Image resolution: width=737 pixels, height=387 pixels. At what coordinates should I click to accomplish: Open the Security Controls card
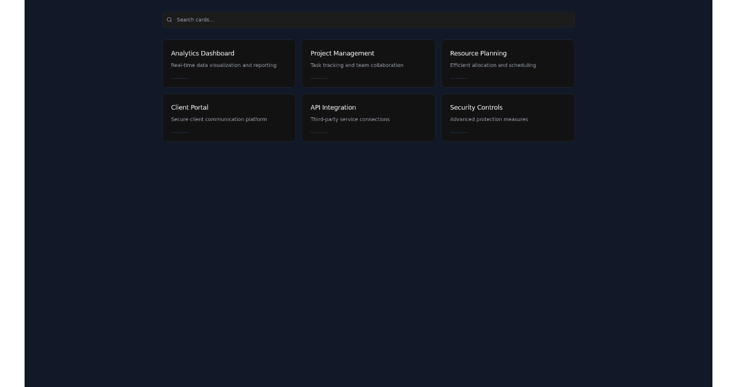coord(507,117)
